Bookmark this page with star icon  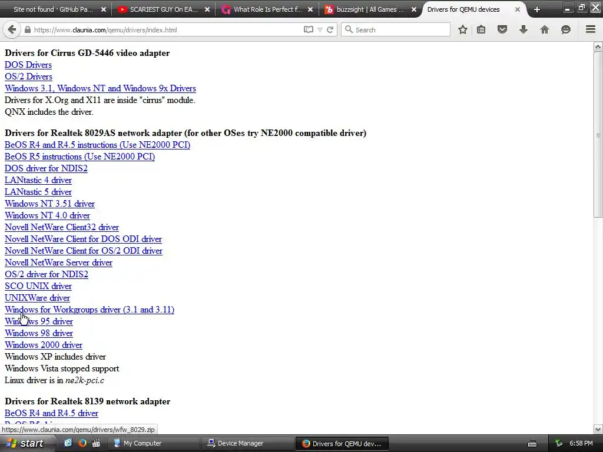pyautogui.click(x=463, y=29)
